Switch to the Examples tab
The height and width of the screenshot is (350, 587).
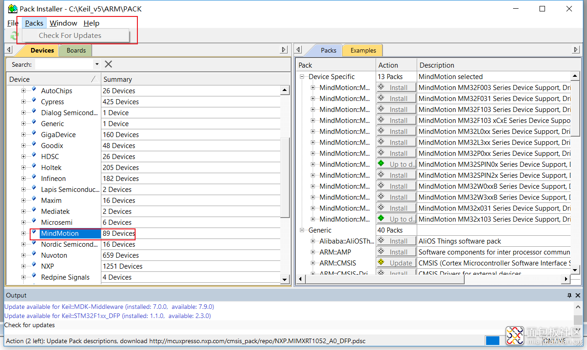click(363, 50)
